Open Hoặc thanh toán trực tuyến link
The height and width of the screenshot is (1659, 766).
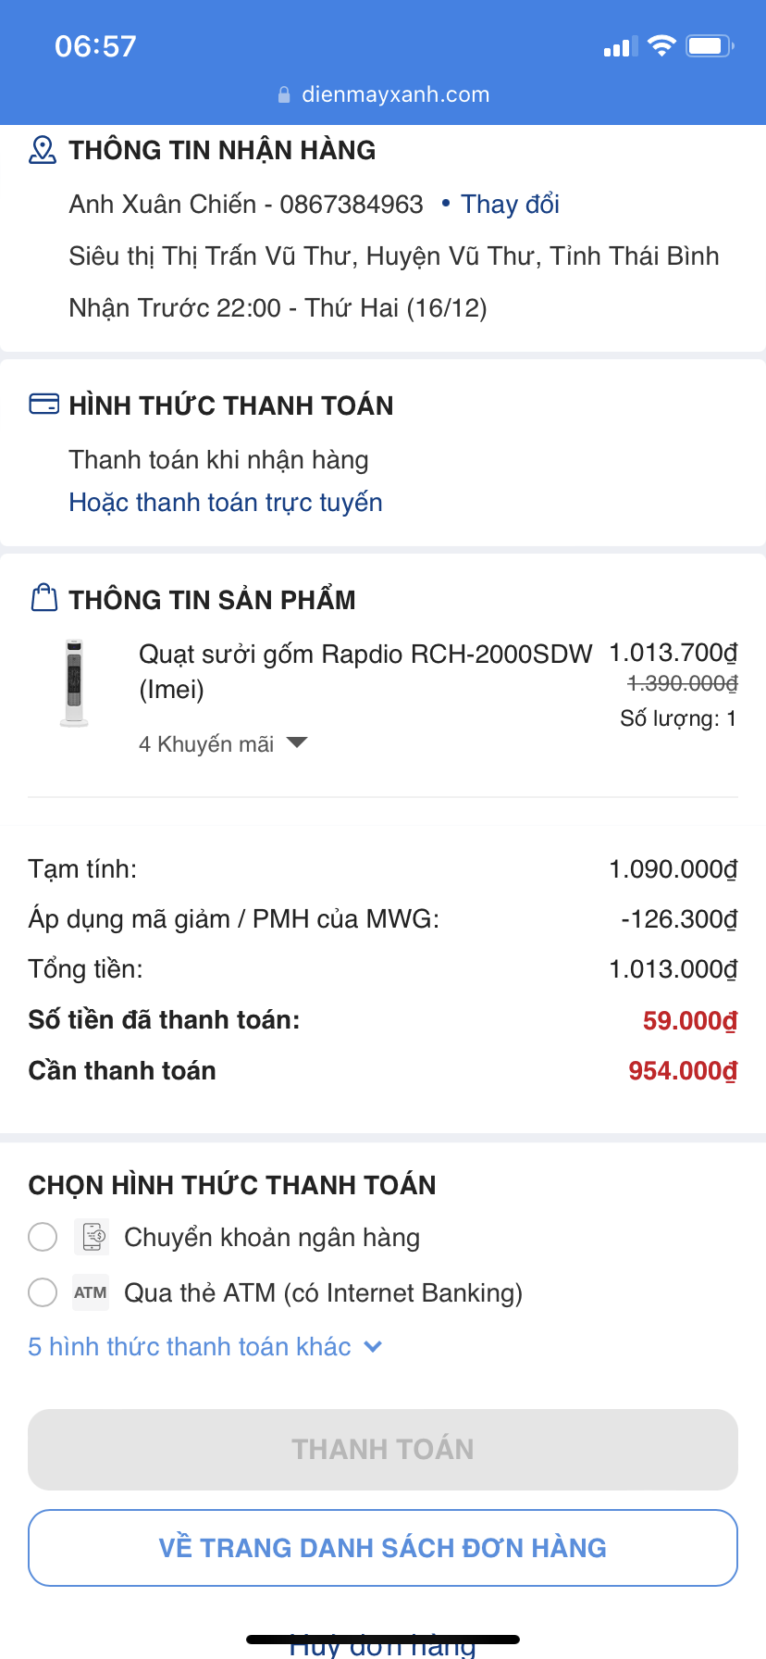(226, 502)
